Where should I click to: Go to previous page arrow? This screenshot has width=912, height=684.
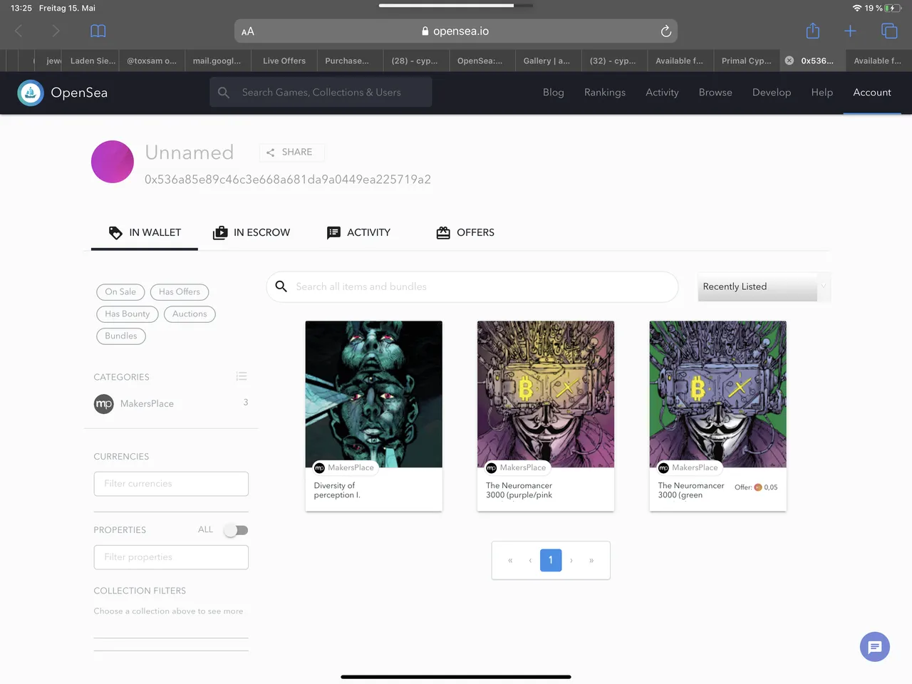[x=530, y=561]
